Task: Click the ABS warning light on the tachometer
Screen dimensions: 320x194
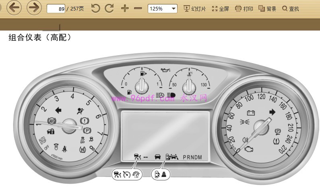Action: coord(52,120)
